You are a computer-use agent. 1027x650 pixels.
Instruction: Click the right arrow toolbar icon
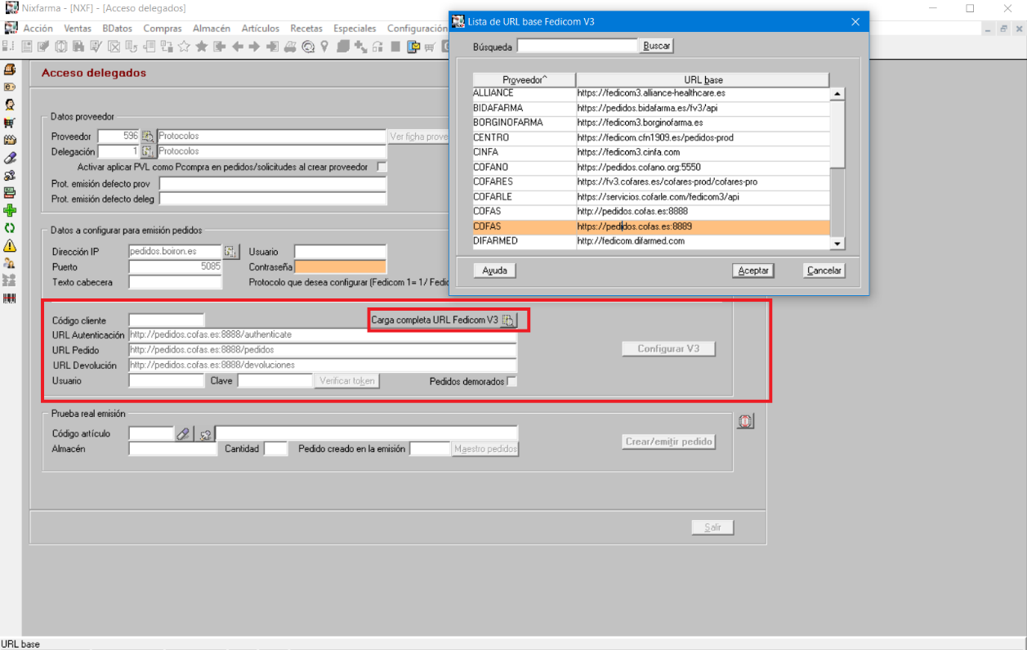click(x=254, y=47)
